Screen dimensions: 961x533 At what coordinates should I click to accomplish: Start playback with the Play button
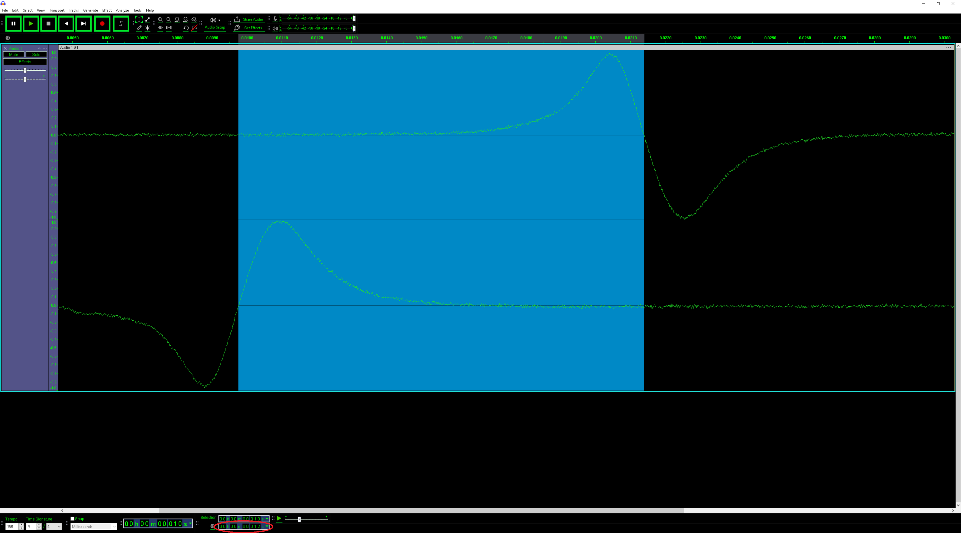point(31,24)
